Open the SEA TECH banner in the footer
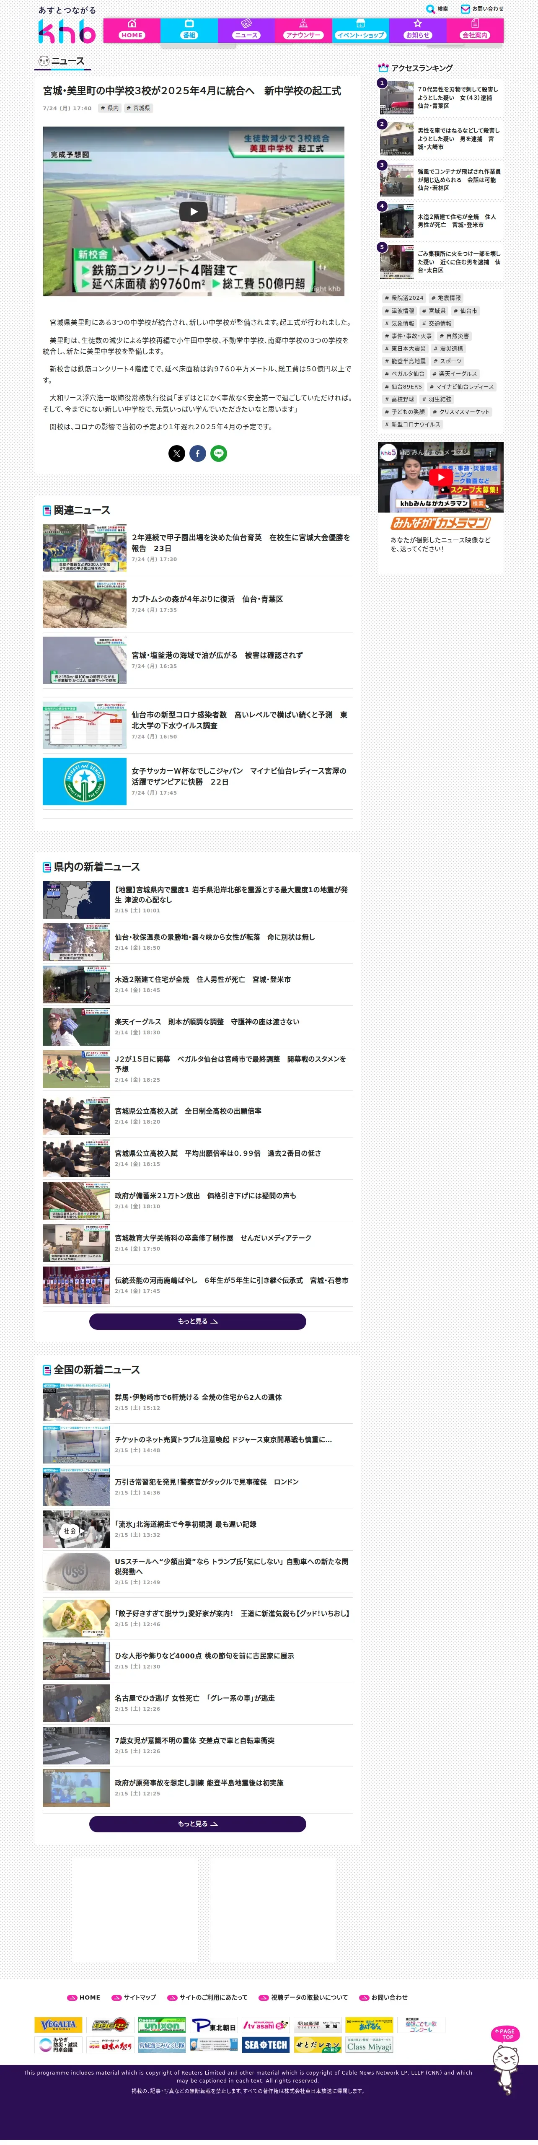This screenshot has height=2145, width=538. [265, 2045]
